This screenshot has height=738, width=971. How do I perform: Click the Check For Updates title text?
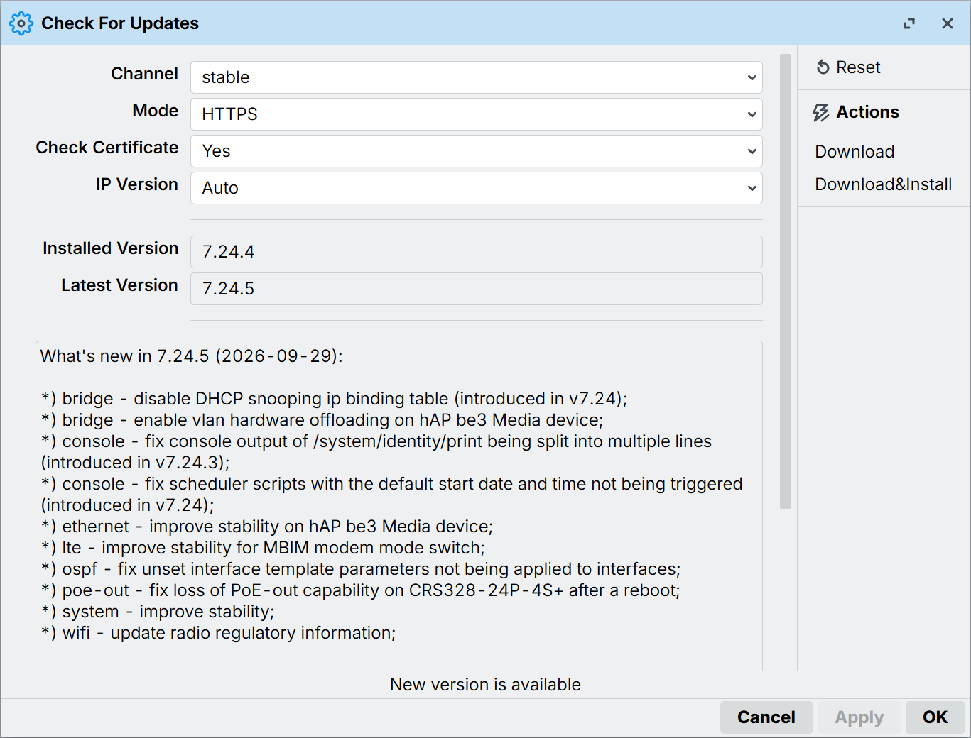click(120, 23)
